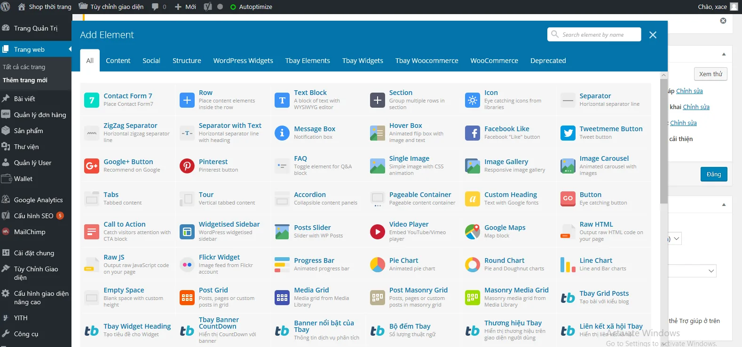
Task: Open Chào, xace user menu
Action: pos(718,7)
